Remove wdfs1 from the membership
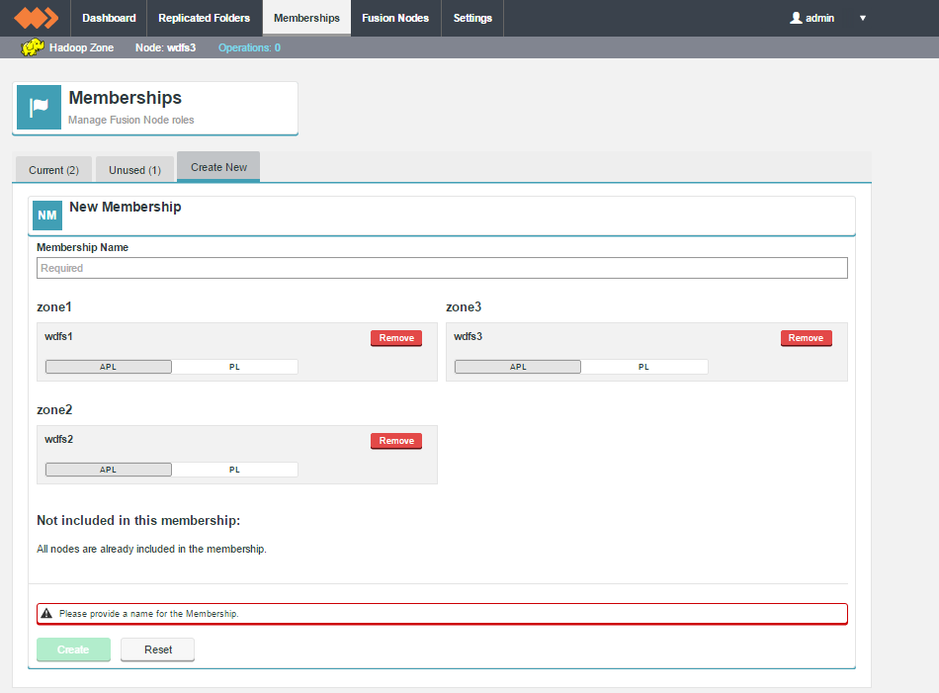Image resolution: width=939 pixels, height=693 pixels. click(396, 338)
